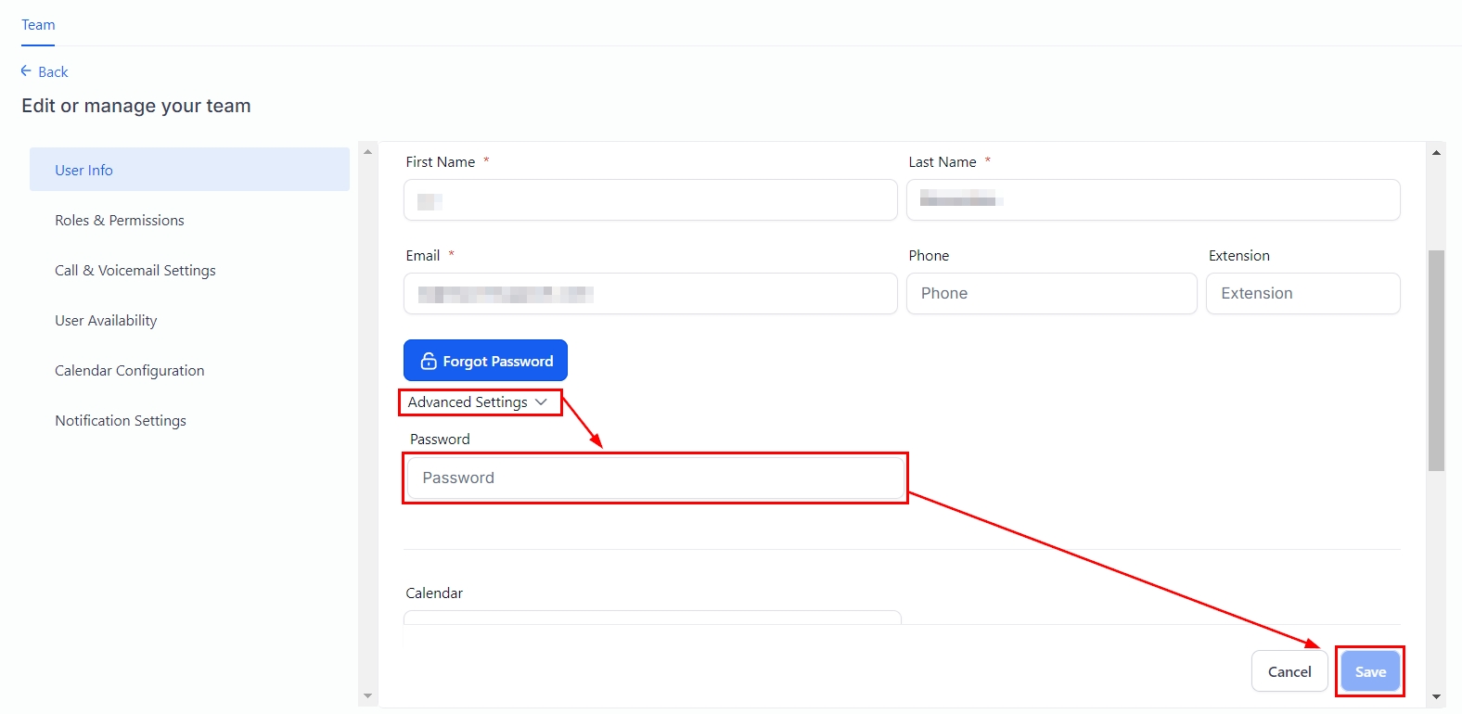This screenshot has height=714, width=1462.
Task: Click the Forgot Password button
Action: point(485,361)
